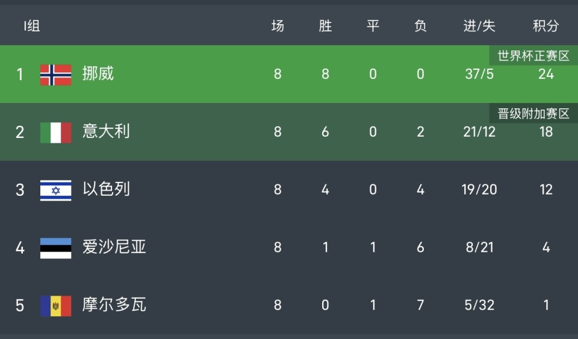Click the Estonia flag icon
Screen dimensions: 578x339
pos(55,247)
